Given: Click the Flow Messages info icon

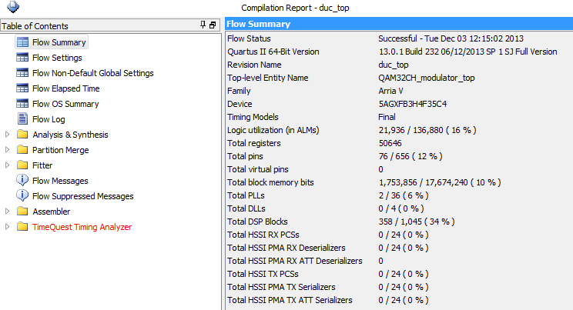Looking at the screenshot, I should 22,180.
